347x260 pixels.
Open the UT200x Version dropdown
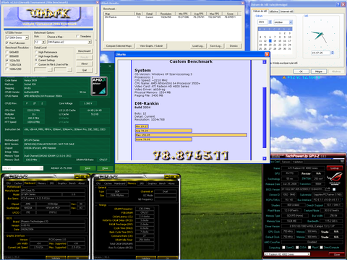coord(27,38)
